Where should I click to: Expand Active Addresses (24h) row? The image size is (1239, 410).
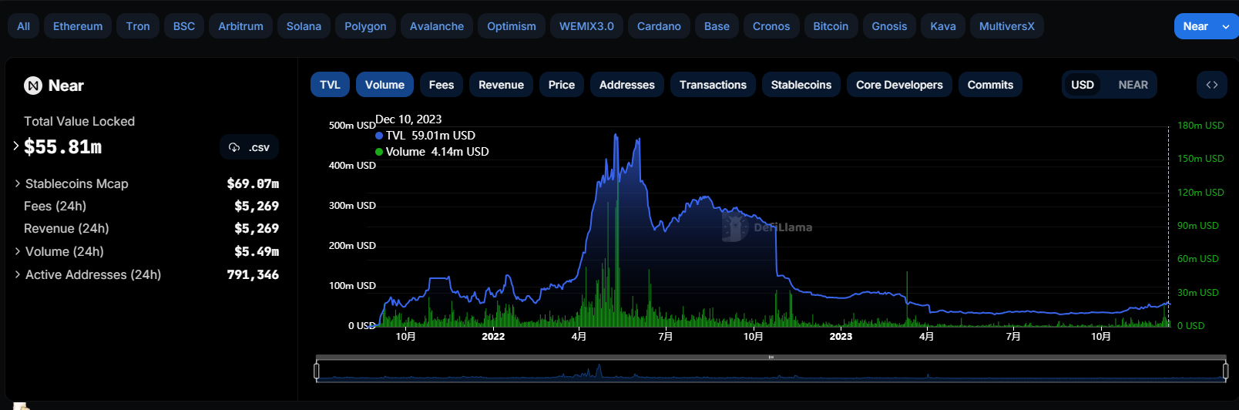point(18,274)
